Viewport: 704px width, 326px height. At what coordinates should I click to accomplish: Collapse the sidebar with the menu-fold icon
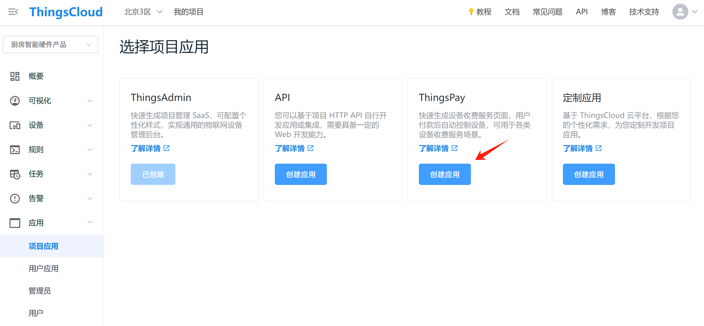coord(13,12)
